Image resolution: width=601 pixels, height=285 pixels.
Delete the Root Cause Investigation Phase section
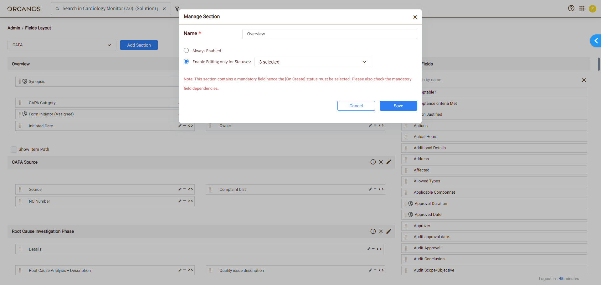(381, 232)
